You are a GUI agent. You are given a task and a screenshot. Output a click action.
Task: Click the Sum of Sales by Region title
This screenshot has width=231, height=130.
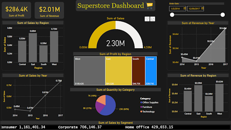[x=33, y=23]
